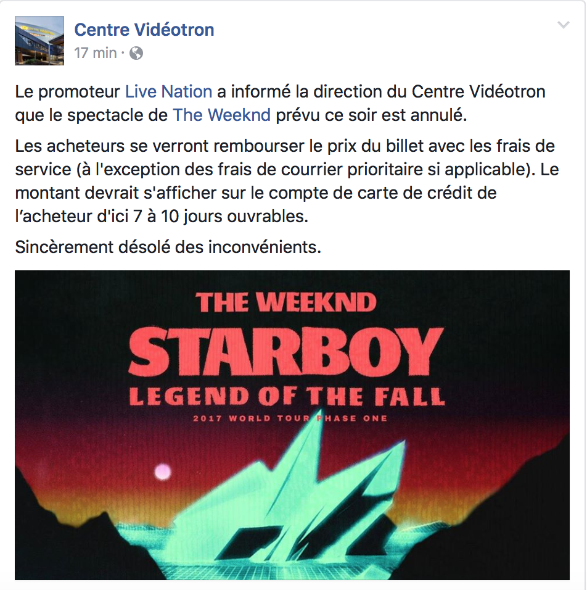Image resolution: width=587 pixels, height=590 pixels.
Task: Open the Centre Vidéotron page name link
Action: [144, 30]
